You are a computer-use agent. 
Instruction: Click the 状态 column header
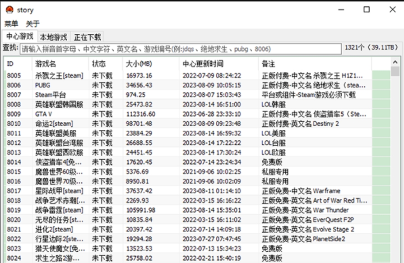(x=99, y=64)
